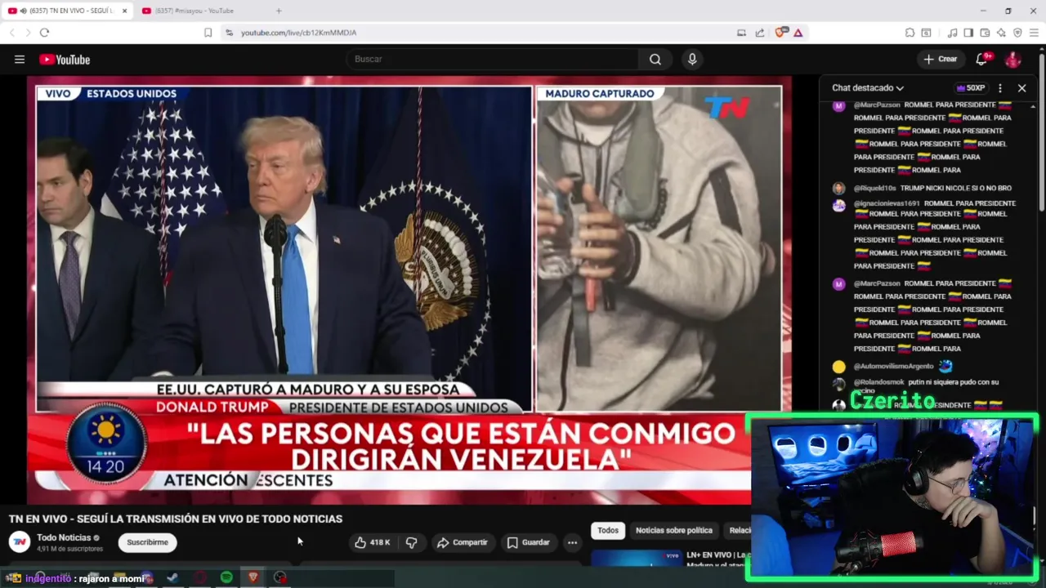Open the playlist music note icon

(x=952, y=33)
